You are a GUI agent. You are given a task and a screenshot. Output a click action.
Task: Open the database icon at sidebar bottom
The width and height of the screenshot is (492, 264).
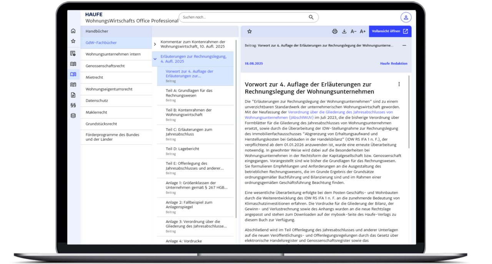click(x=73, y=115)
